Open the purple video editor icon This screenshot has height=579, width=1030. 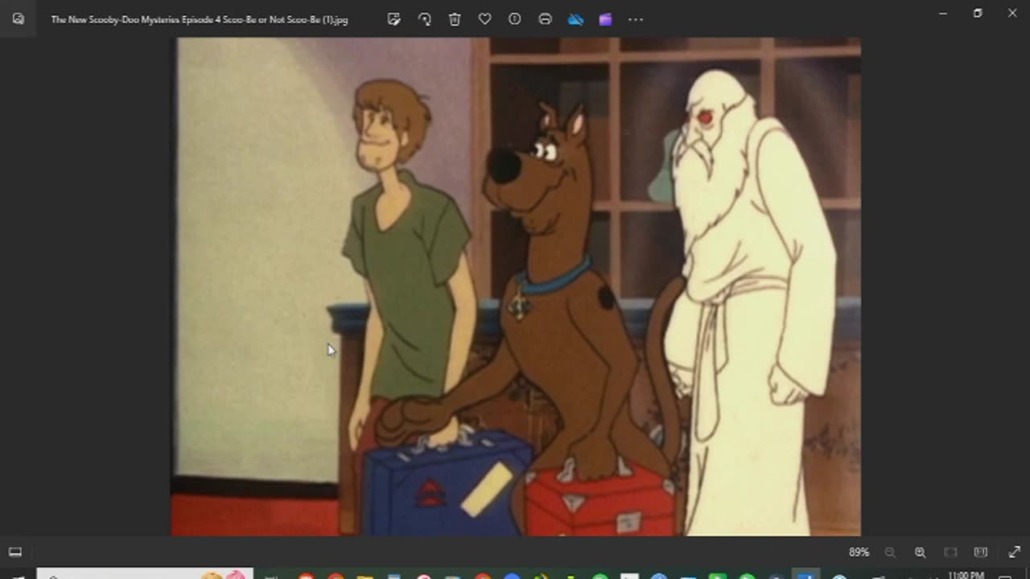[605, 19]
